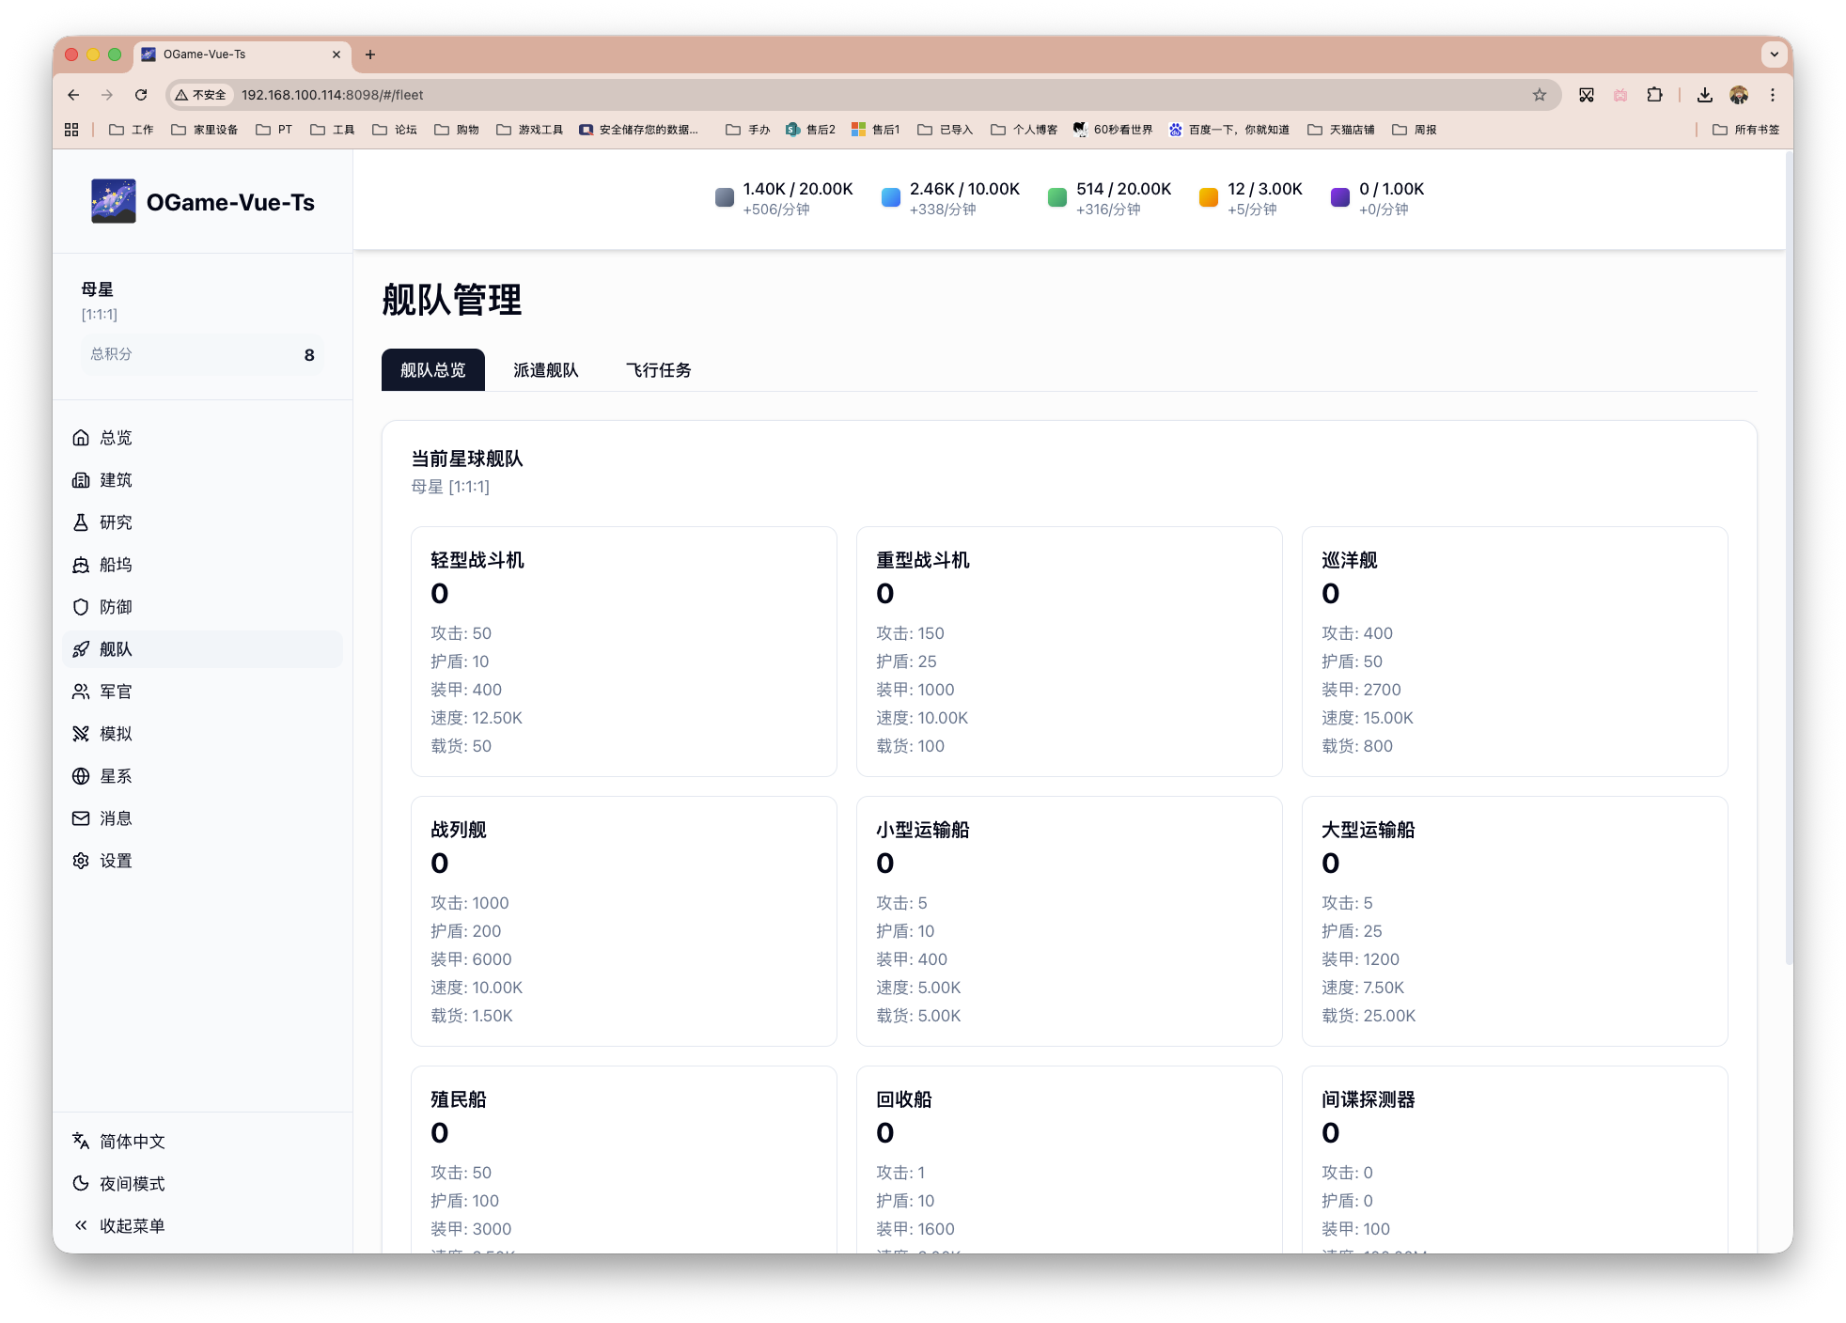Open the 模拟 battle simulator
Viewport: 1846px width, 1323px height.
point(115,734)
